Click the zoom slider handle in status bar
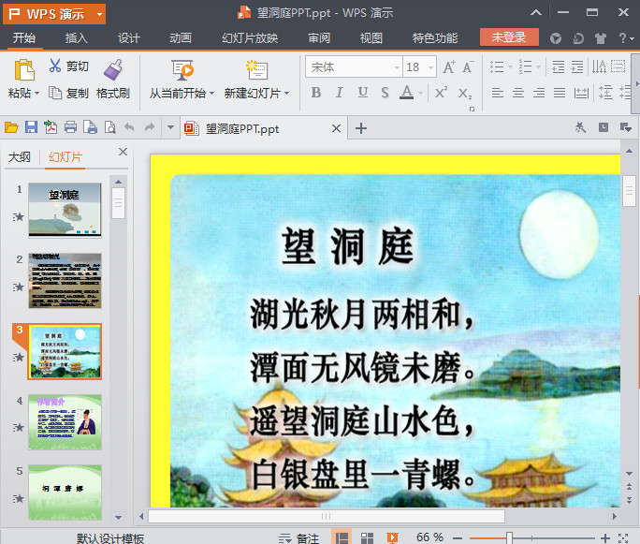 [509, 537]
